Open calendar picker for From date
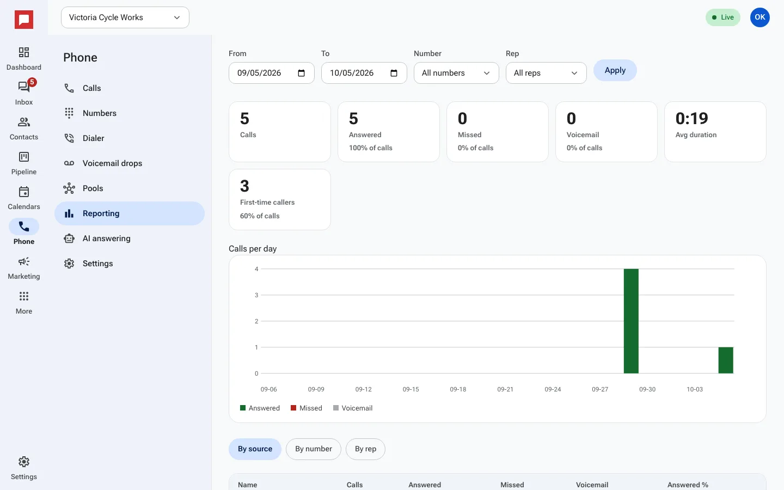Viewport: 784px width, 490px height. (x=302, y=73)
